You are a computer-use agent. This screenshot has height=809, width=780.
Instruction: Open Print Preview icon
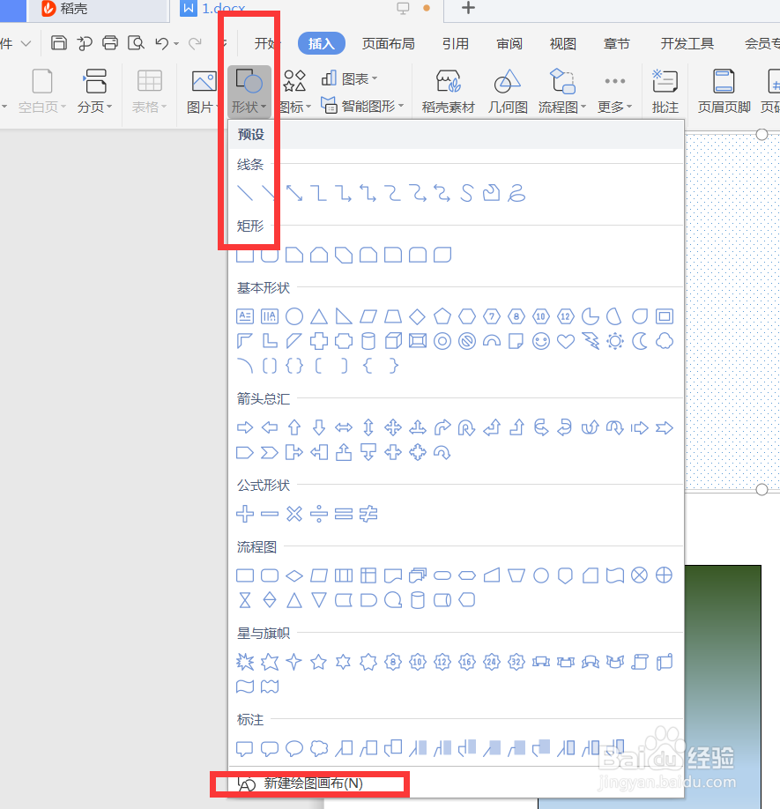click(136, 43)
